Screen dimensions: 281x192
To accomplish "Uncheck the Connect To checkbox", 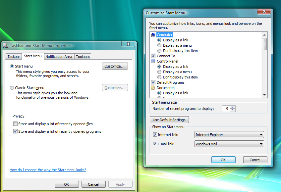I will (x=153, y=56).
